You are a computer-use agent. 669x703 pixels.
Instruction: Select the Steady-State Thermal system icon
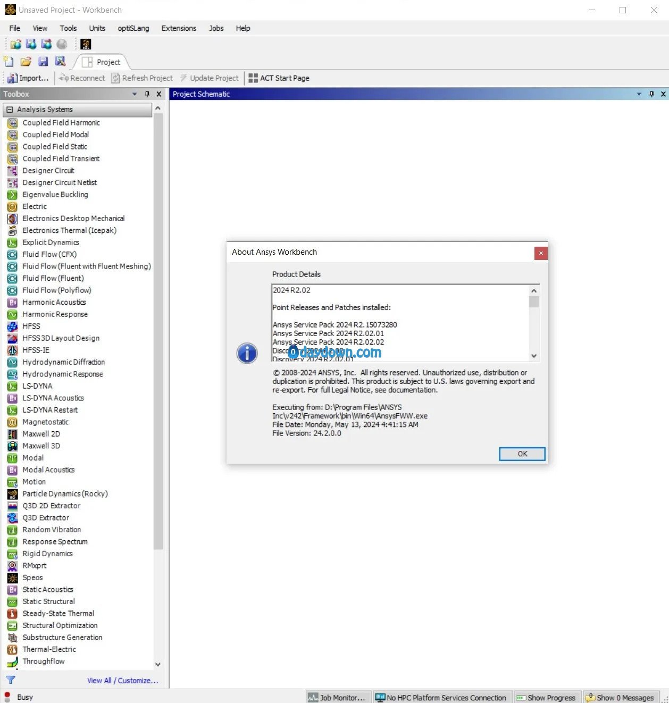[x=12, y=614]
